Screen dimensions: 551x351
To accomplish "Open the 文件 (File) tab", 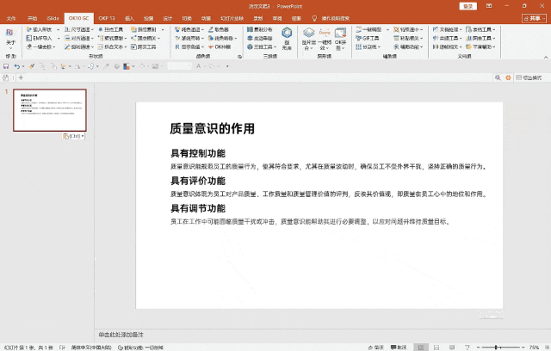I will coord(11,18).
